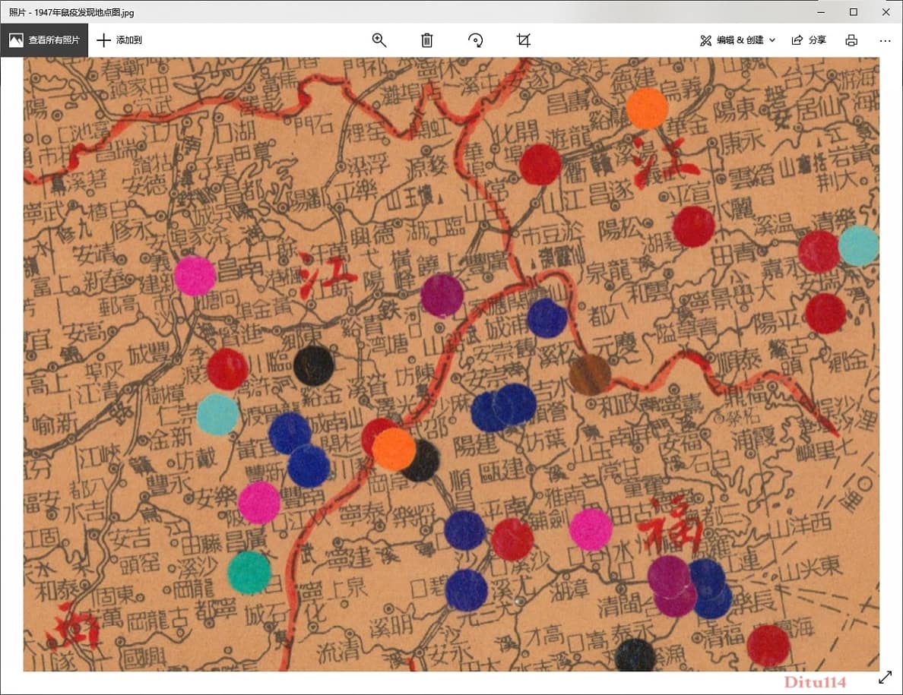This screenshot has height=695, width=903.
Task: Open the three-dot more options menu
Action: click(886, 40)
